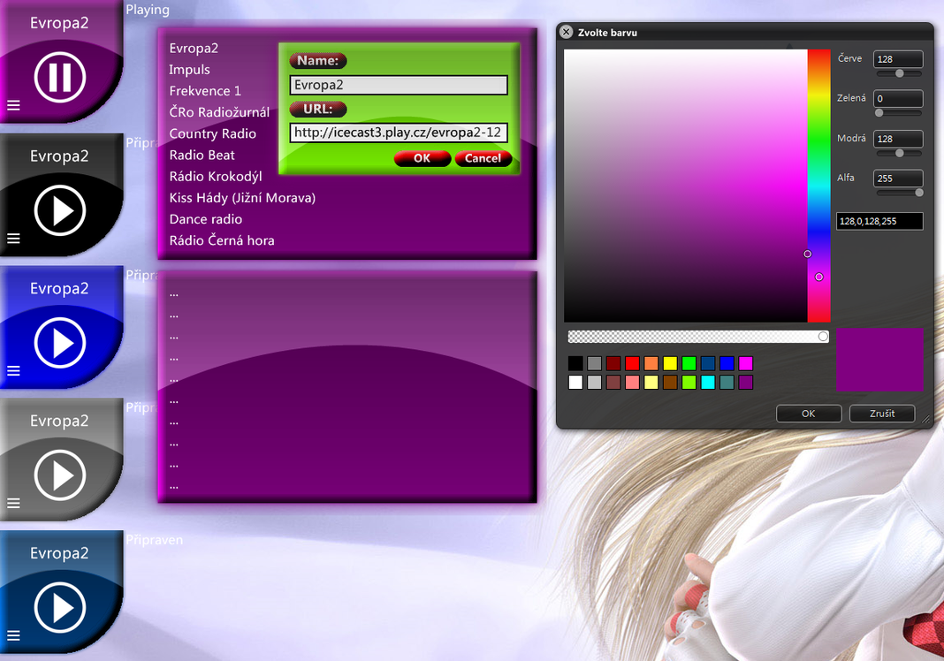Choose the Frekvence 1 station

pyautogui.click(x=205, y=91)
